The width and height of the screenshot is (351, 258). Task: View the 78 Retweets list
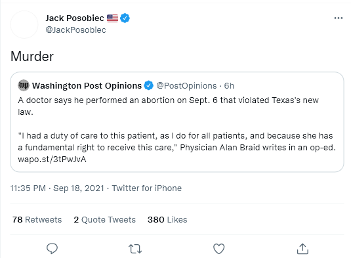click(37, 220)
